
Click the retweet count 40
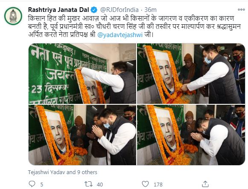(x=100, y=184)
